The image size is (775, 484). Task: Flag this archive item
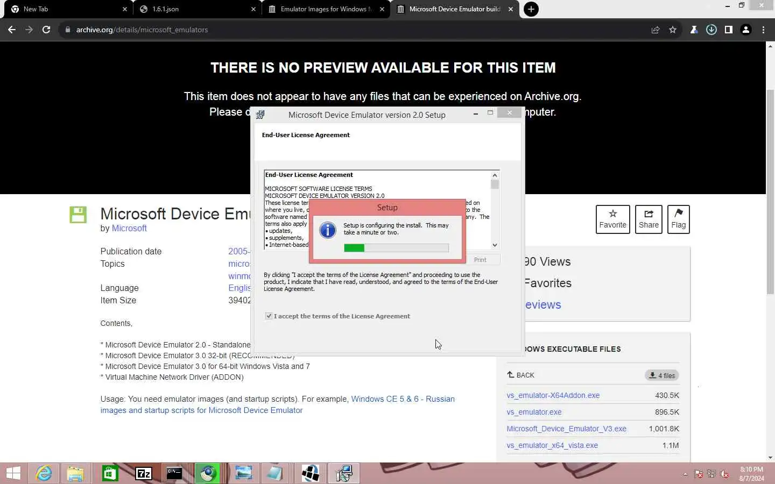[679, 219]
